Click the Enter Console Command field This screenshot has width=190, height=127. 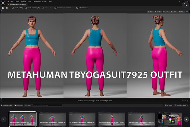pyautogui.click(x=47, y=105)
